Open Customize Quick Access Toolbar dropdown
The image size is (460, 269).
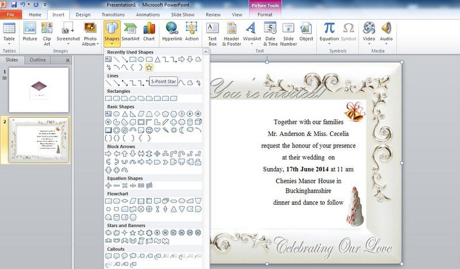45,5
